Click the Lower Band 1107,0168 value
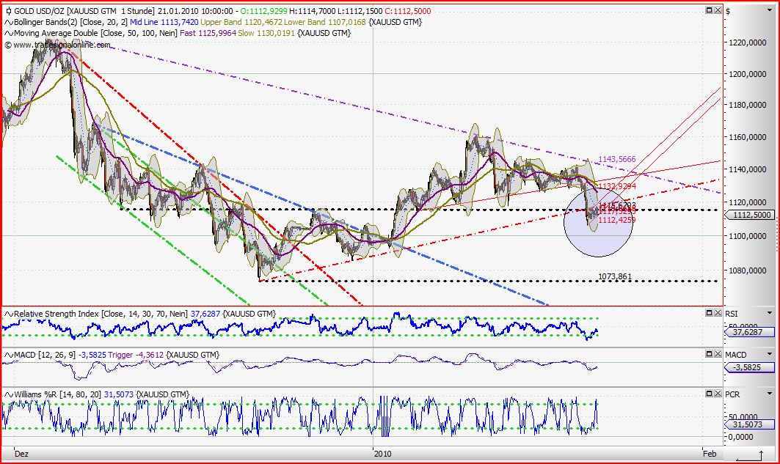This screenshot has width=780, height=464. tap(325, 22)
